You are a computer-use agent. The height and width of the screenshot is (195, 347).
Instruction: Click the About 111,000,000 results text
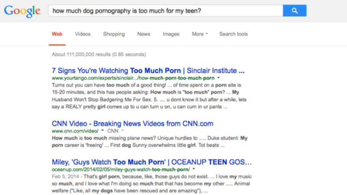pos(99,55)
